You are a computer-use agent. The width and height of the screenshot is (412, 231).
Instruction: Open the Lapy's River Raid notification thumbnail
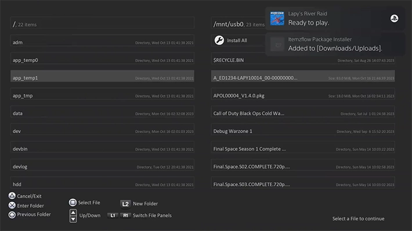(x=277, y=19)
